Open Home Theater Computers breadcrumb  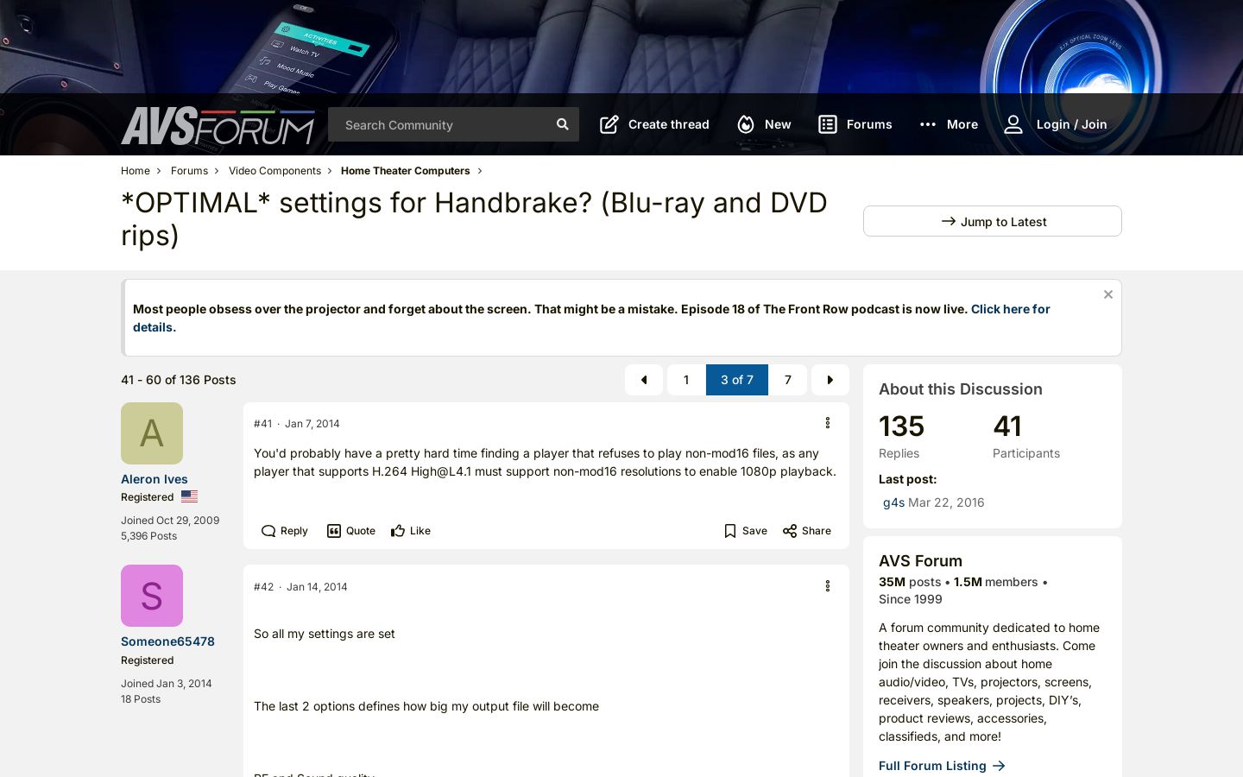click(x=406, y=171)
